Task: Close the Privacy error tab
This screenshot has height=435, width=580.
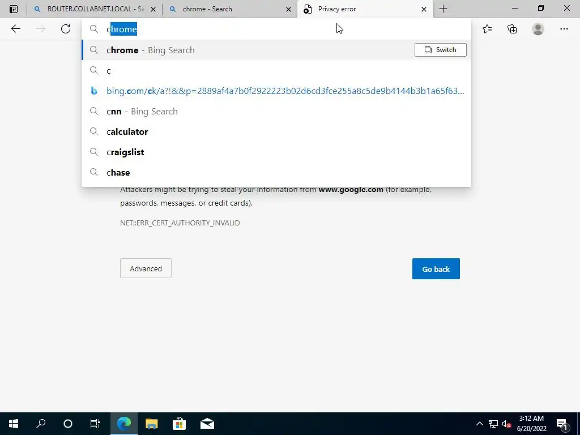Action: coord(424,9)
